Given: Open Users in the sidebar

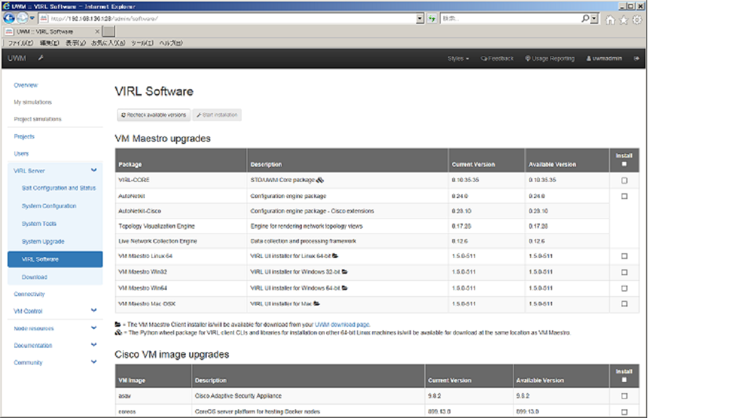Looking at the screenshot, I should pos(21,154).
